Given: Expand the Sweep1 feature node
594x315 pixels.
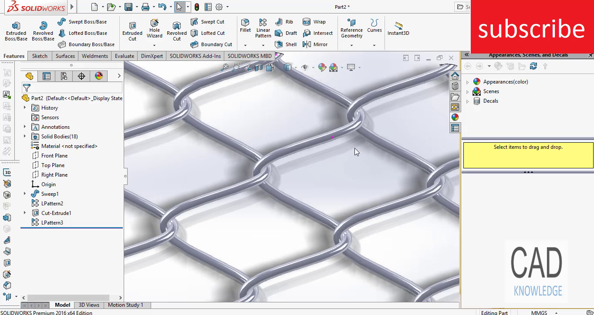Looking at the screenshot, I should 25,194.
